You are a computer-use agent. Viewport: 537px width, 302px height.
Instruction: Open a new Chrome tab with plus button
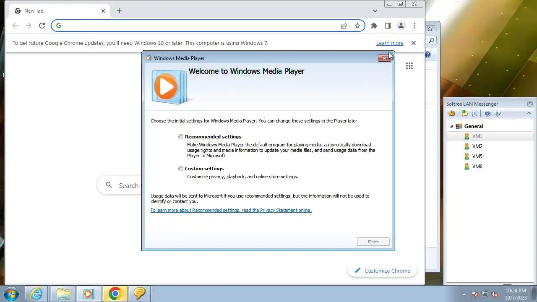tap(119, 11)
